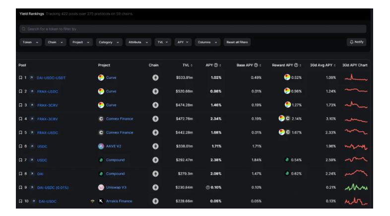Open external link arrow for row 6
Viewport: 390px width, 216px height.
pos(32,146)
